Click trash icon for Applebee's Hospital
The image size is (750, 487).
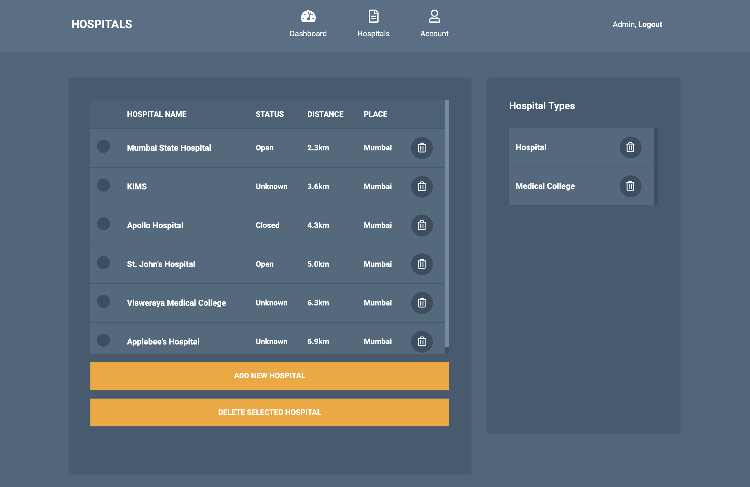pyautogui.click(x=422, y=342)
